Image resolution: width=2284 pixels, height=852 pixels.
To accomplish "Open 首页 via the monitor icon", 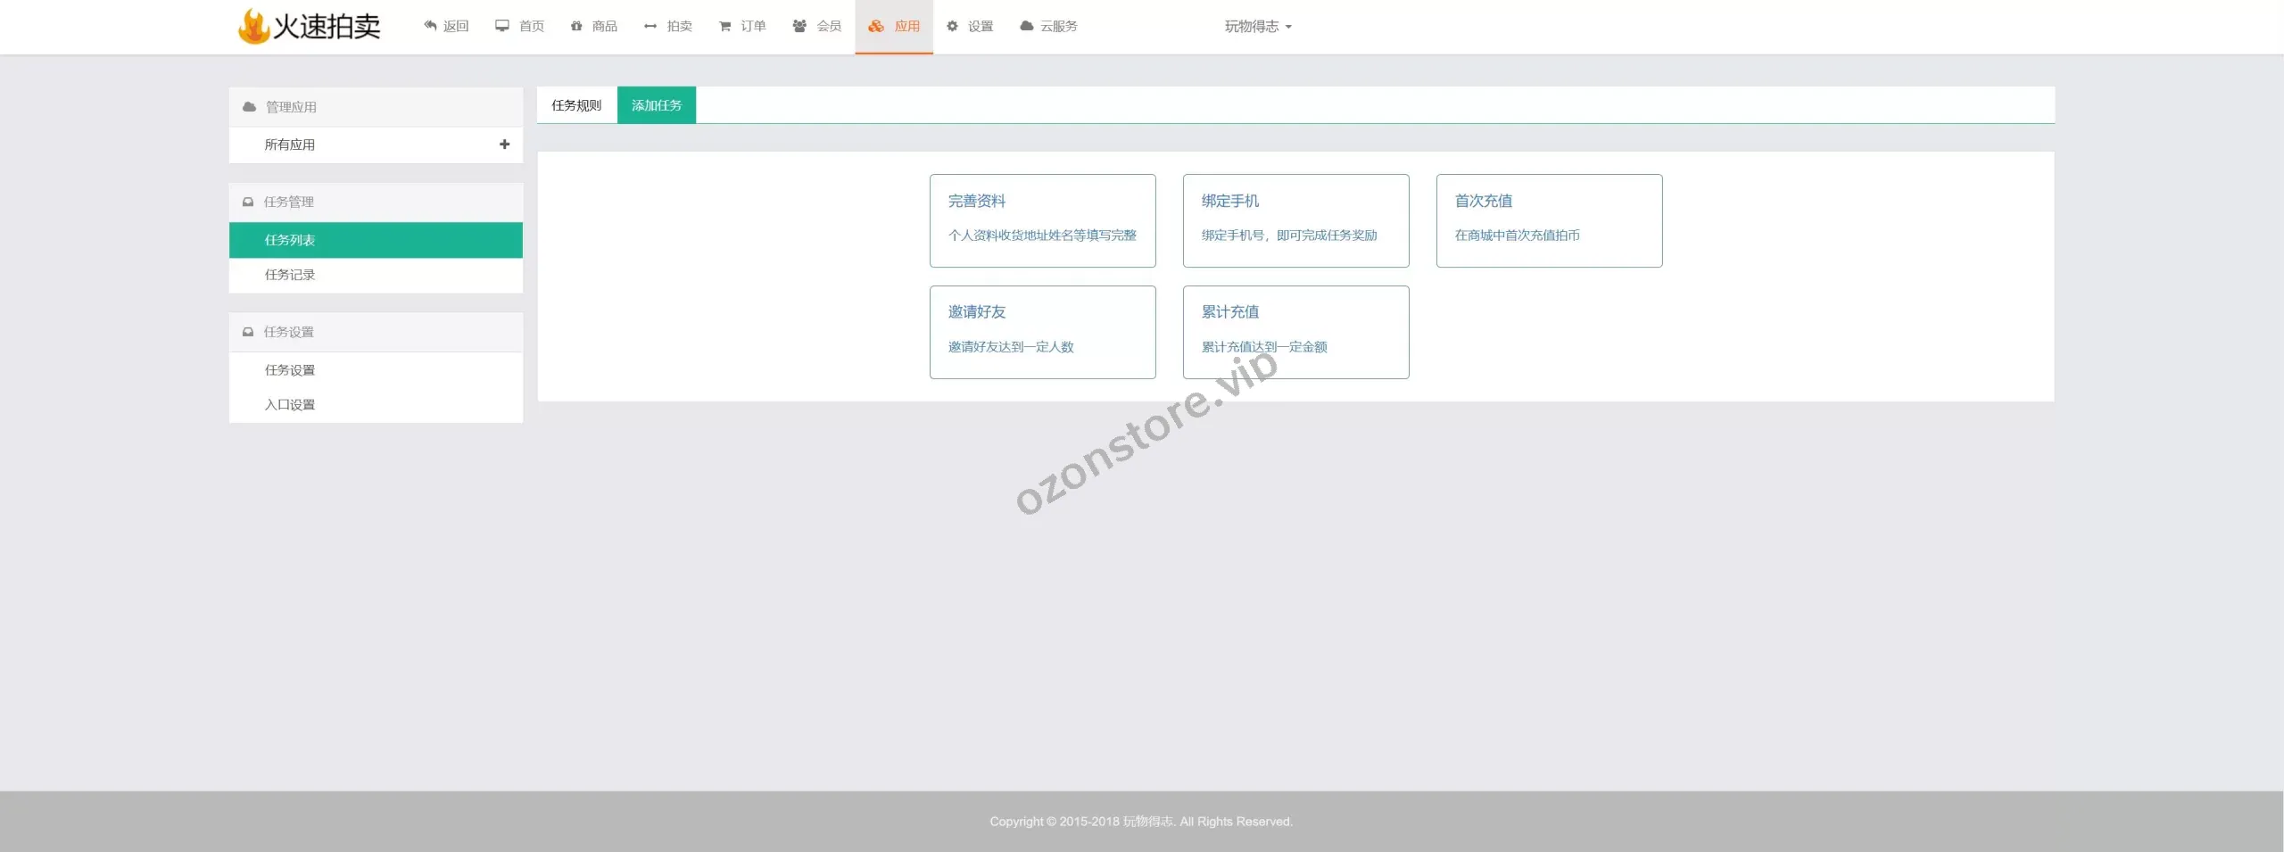I will click(502, 26).
